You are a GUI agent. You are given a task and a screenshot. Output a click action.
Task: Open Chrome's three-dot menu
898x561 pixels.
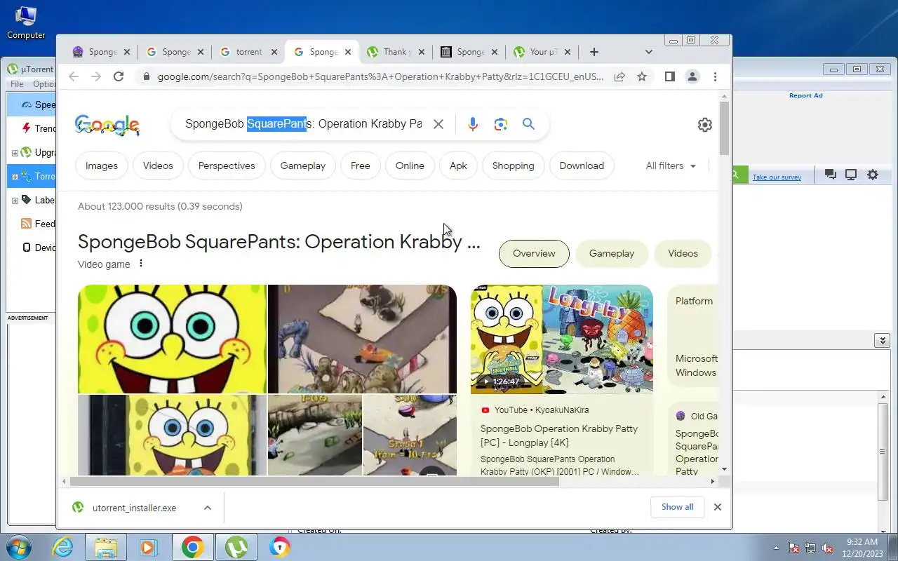point(715,76)
